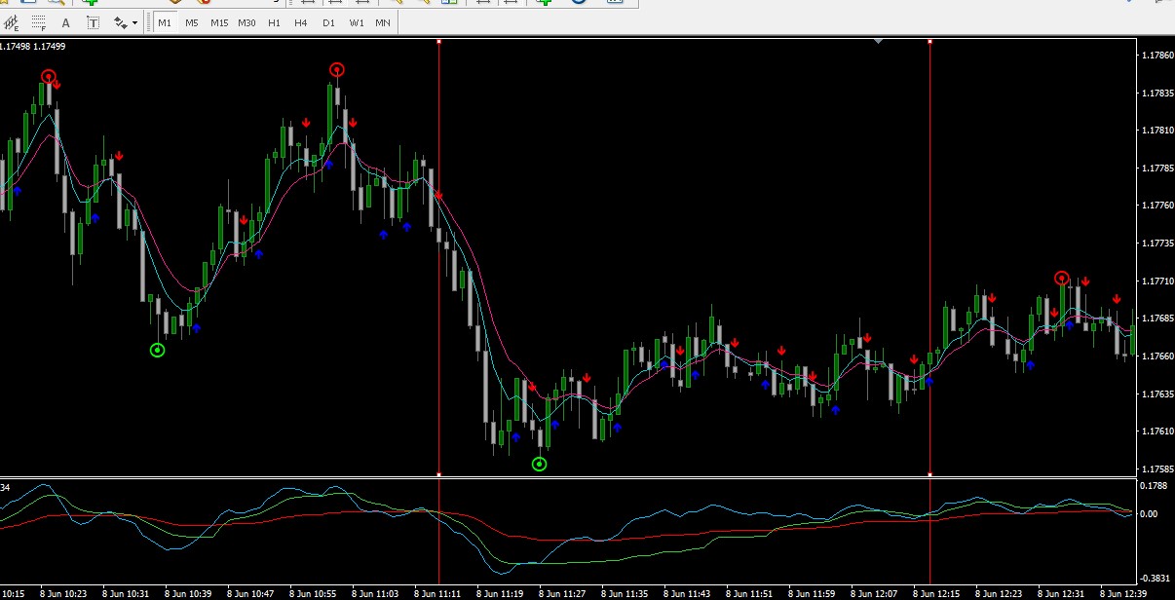This screenshot has height=600, width=1175.
Task: Click the -0.3831 indicator scale value
Action: (1154, 579)
